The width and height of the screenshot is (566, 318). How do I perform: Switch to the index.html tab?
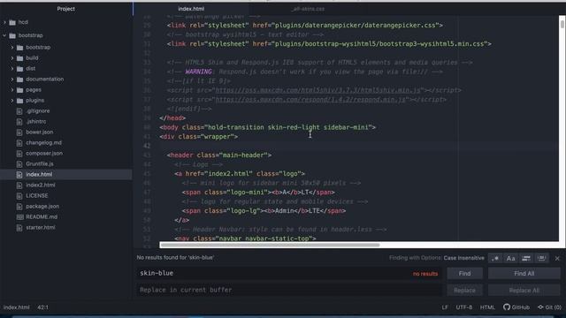click(191, 9)
